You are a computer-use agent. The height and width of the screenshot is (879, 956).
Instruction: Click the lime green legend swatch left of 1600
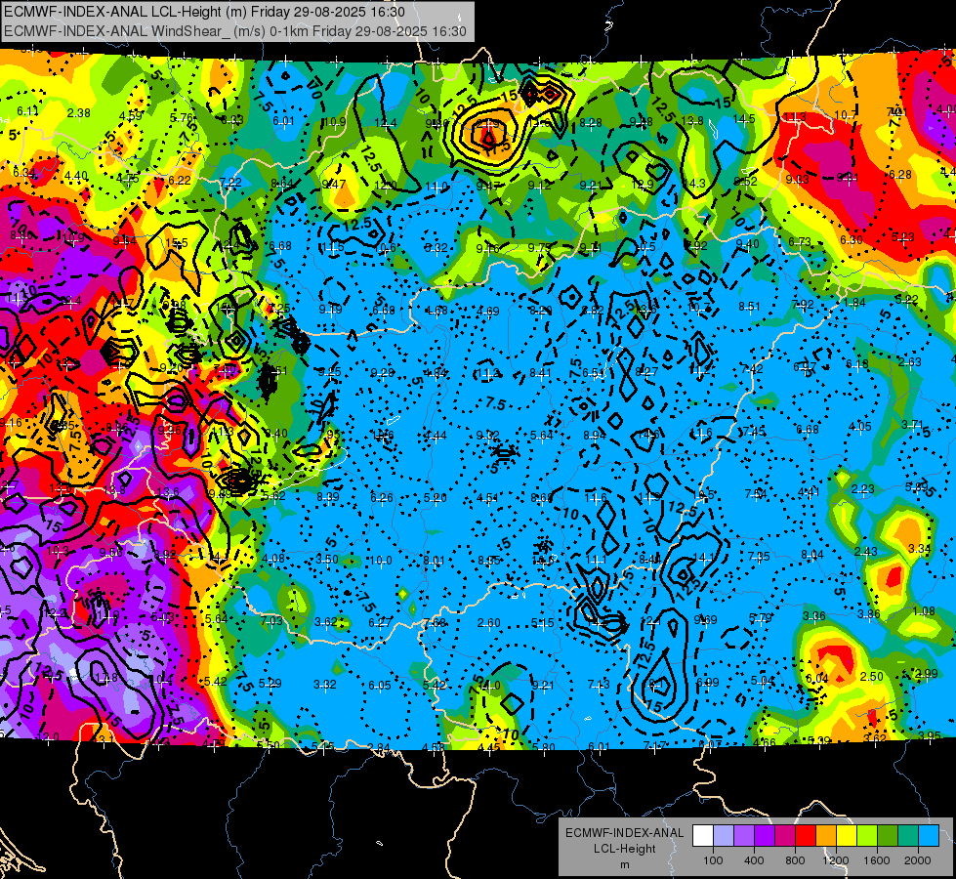(866, 836)
